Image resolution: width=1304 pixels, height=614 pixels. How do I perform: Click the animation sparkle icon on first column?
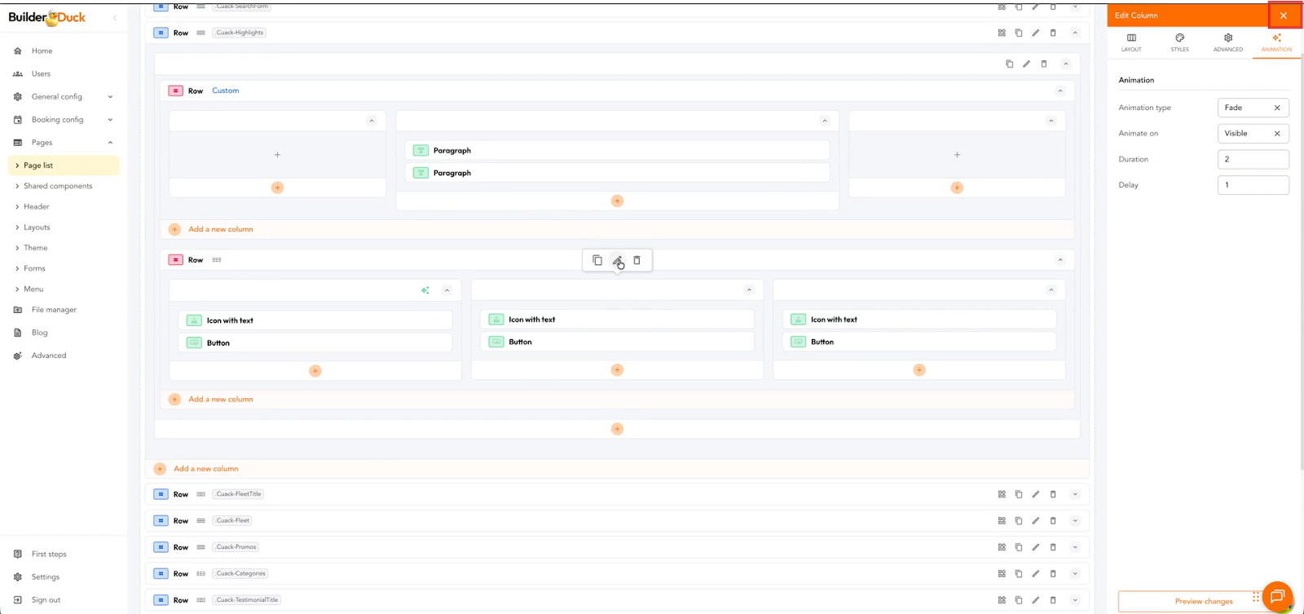pos(425,290)
